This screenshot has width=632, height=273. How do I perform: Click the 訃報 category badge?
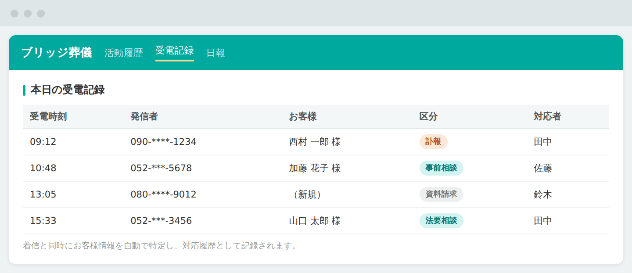pyautogui.click(x=433, y=142)
